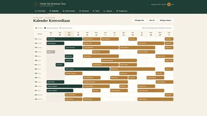Open Kenji Tan booking in room 101
The image size is (207, 116).
click(133, 39)
